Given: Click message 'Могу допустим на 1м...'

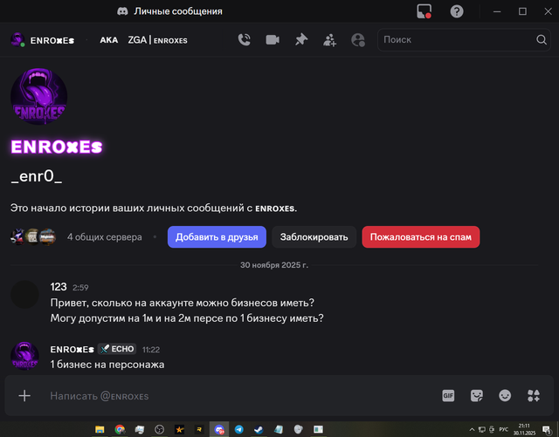Looking at the screenshot, I should click(x=187, y=318).
